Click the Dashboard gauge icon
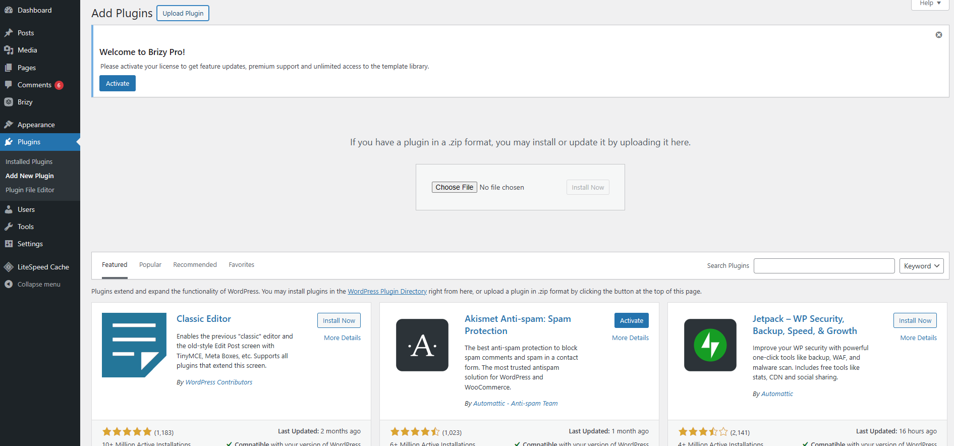 click(x=9, y=10)
